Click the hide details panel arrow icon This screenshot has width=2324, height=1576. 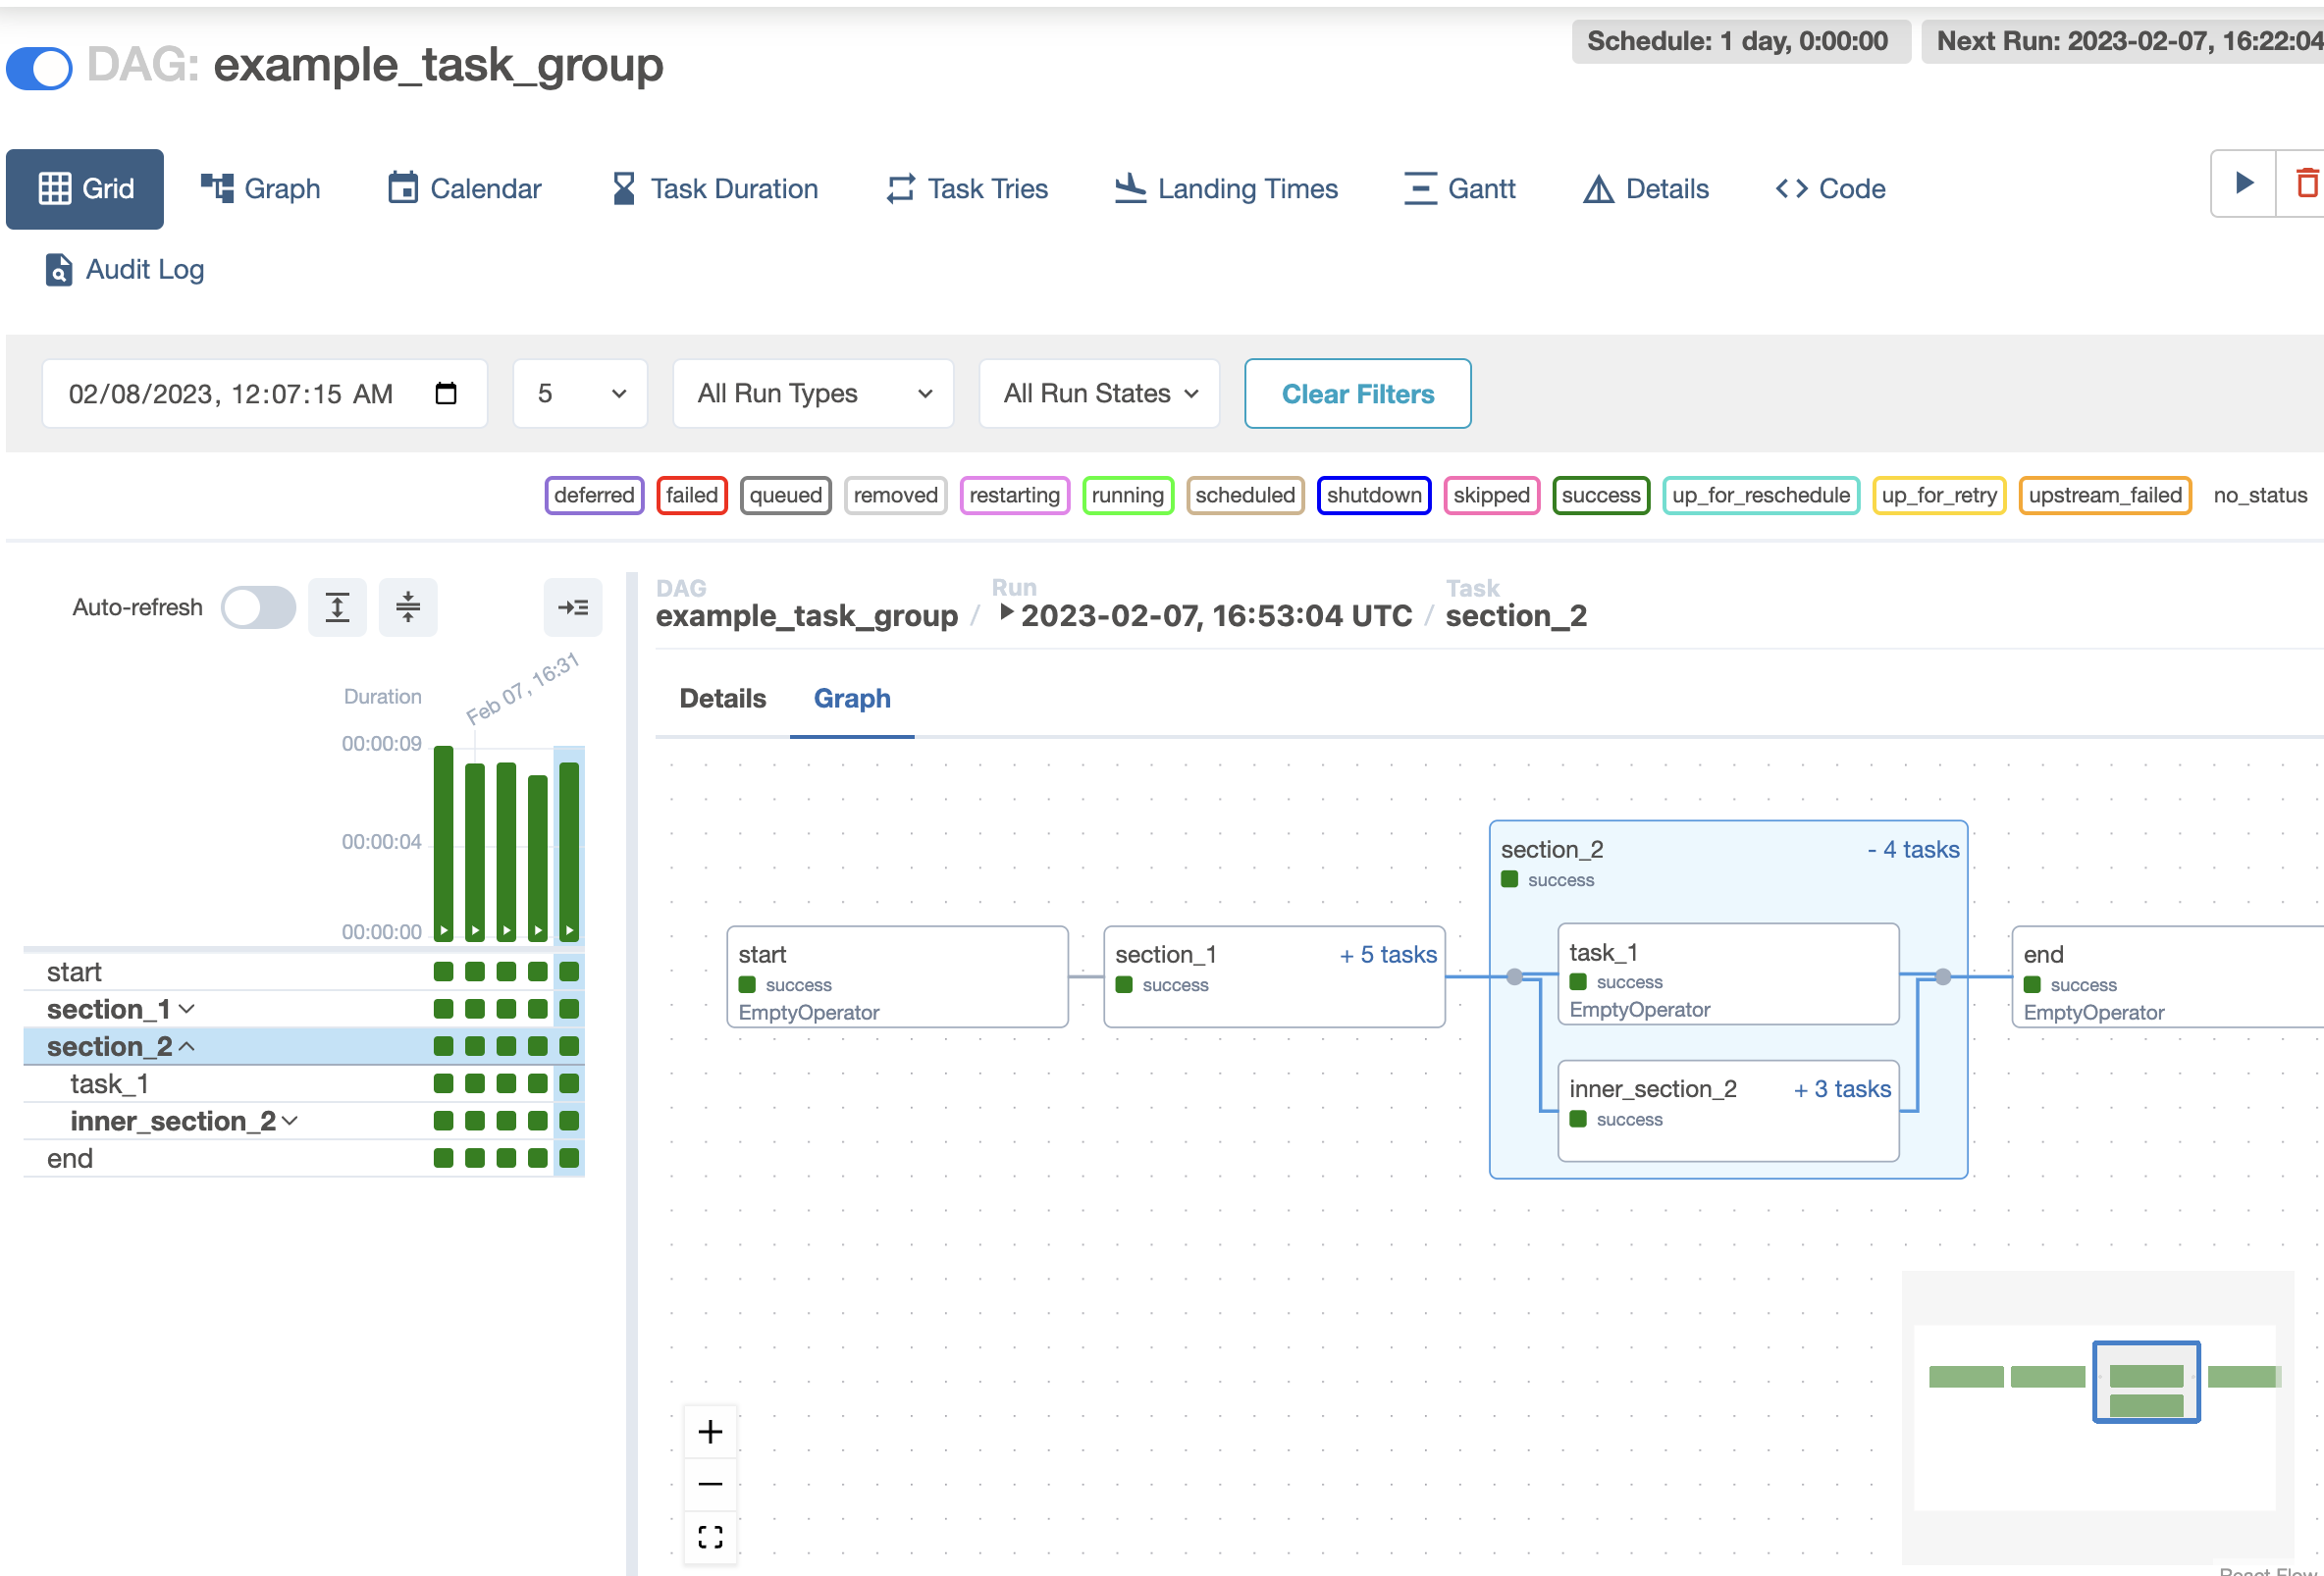coord(573,607)
